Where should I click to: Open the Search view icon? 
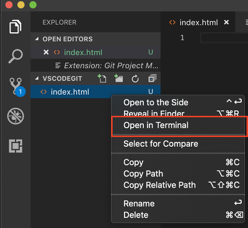[15, 56]
